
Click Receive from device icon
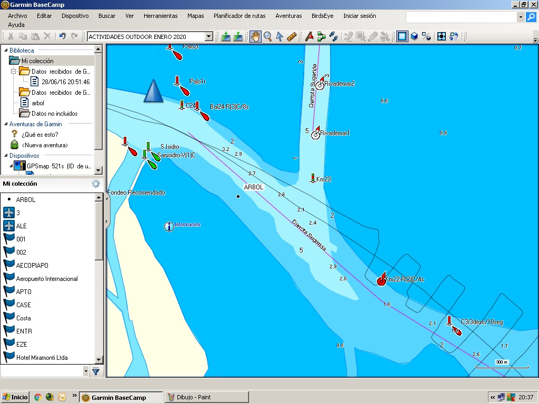(x=238, y=36)
